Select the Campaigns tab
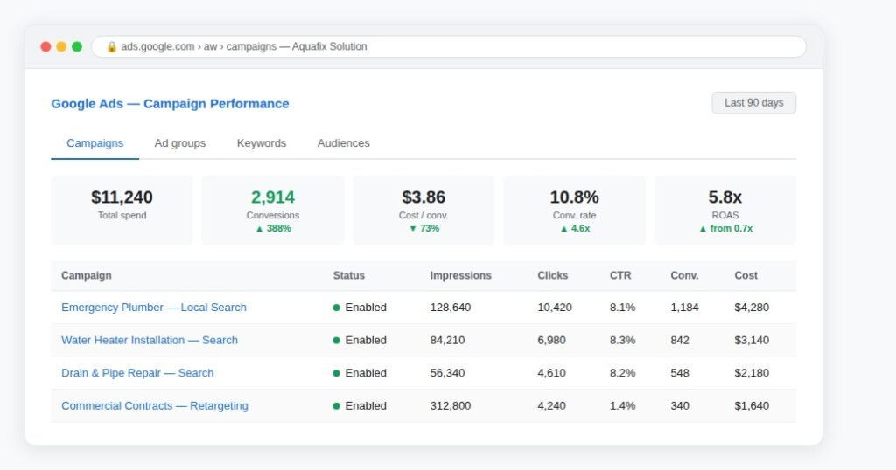This screenshot has width=896, height=470. (x=94, y=143)
